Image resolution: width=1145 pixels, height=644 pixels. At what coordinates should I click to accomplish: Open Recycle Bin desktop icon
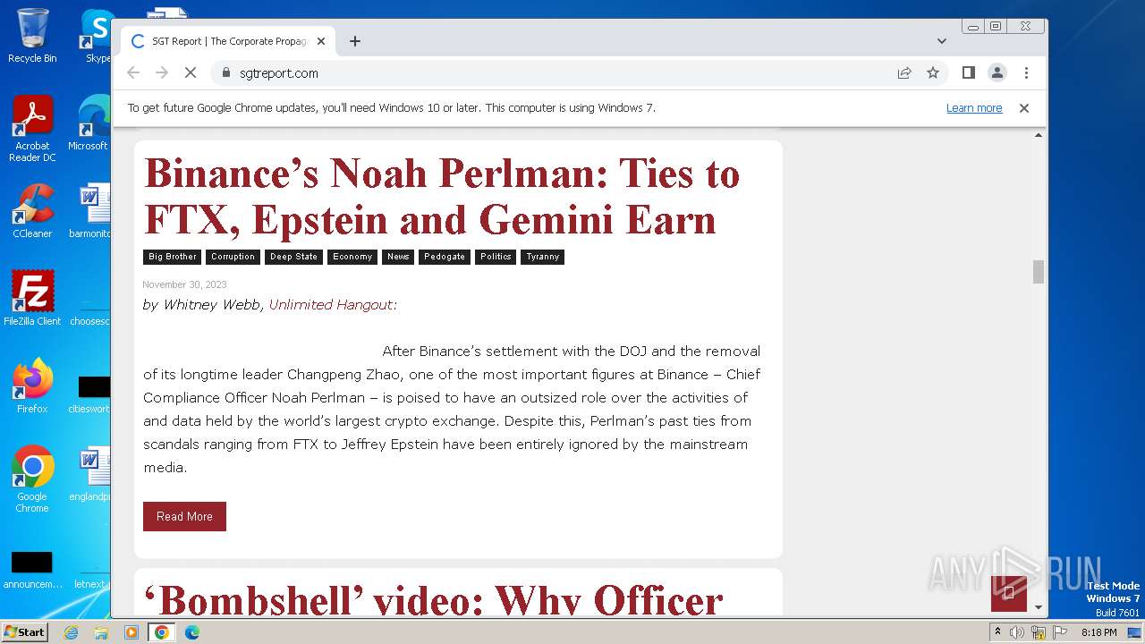click(x=32, y=36)
